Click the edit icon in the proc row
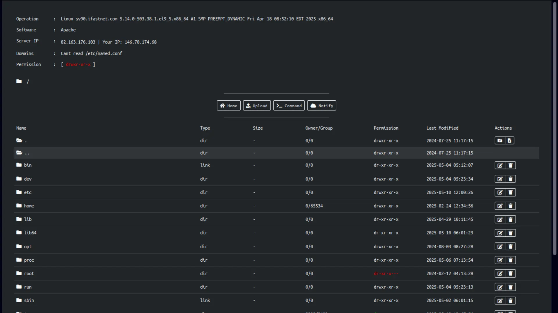Viewport: 558px width, 313px height. click(500, 260)
